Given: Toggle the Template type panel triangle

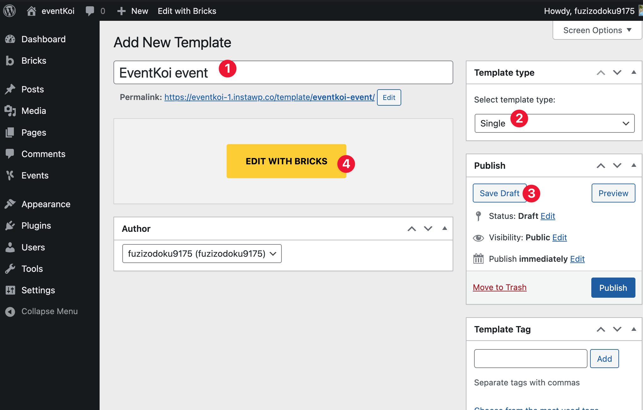Looking at the screenshot, I should click(634, 73).
